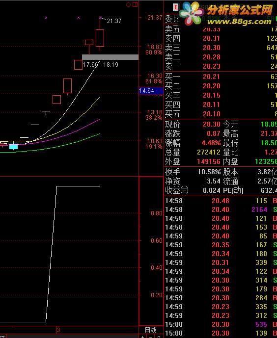Click the 净资 value 3.54
This screenshot has width=277, height=338.
[x=214, y=181]
